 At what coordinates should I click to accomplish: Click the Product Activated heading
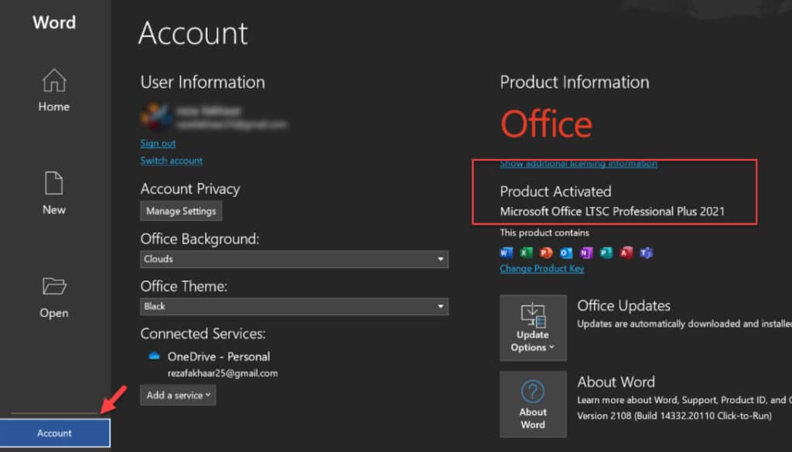pos(555,191)
